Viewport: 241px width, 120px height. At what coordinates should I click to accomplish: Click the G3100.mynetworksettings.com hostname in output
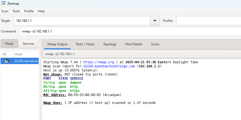pos(109,66)
